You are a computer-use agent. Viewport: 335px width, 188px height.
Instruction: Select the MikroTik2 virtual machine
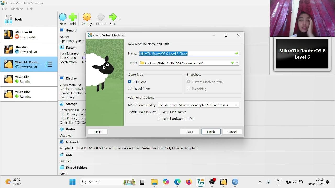tap(29, 94)
